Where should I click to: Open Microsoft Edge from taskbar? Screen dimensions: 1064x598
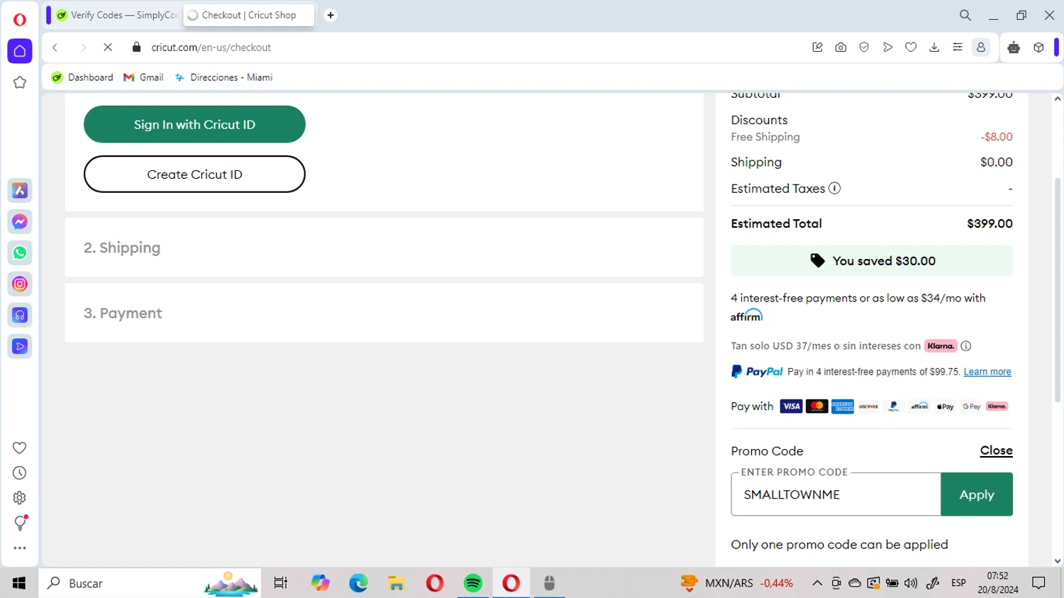(358, 583)
